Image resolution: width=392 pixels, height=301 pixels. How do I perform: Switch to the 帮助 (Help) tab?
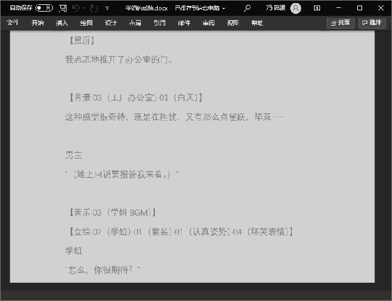coord(257,23)
